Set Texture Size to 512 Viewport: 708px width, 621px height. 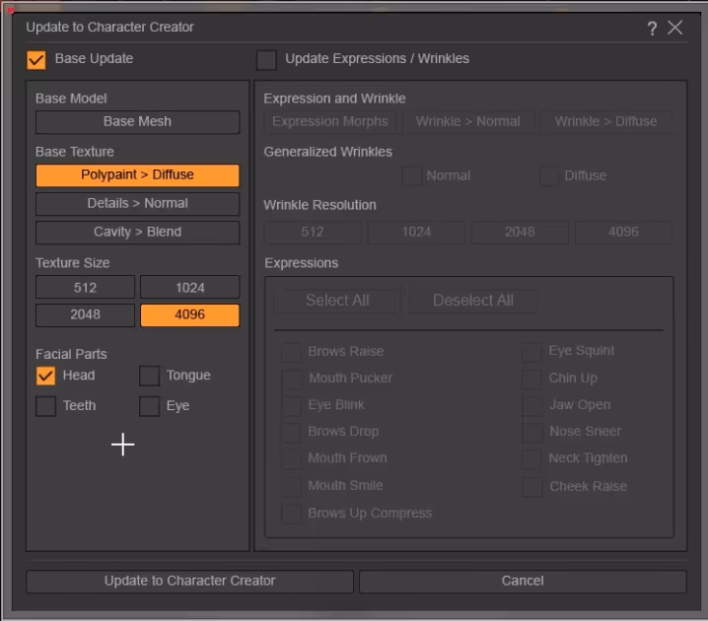[85, 288]
